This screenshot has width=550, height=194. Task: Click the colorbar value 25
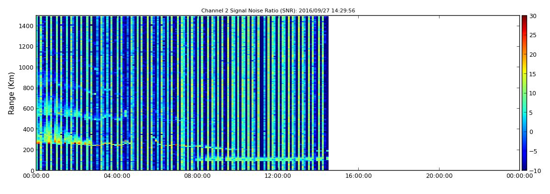pos(533,35)
